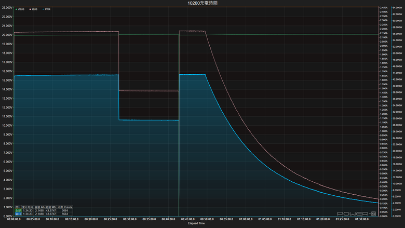Toggle the IBUS series in the legend
405x228 pixels.
click(33, 9)
